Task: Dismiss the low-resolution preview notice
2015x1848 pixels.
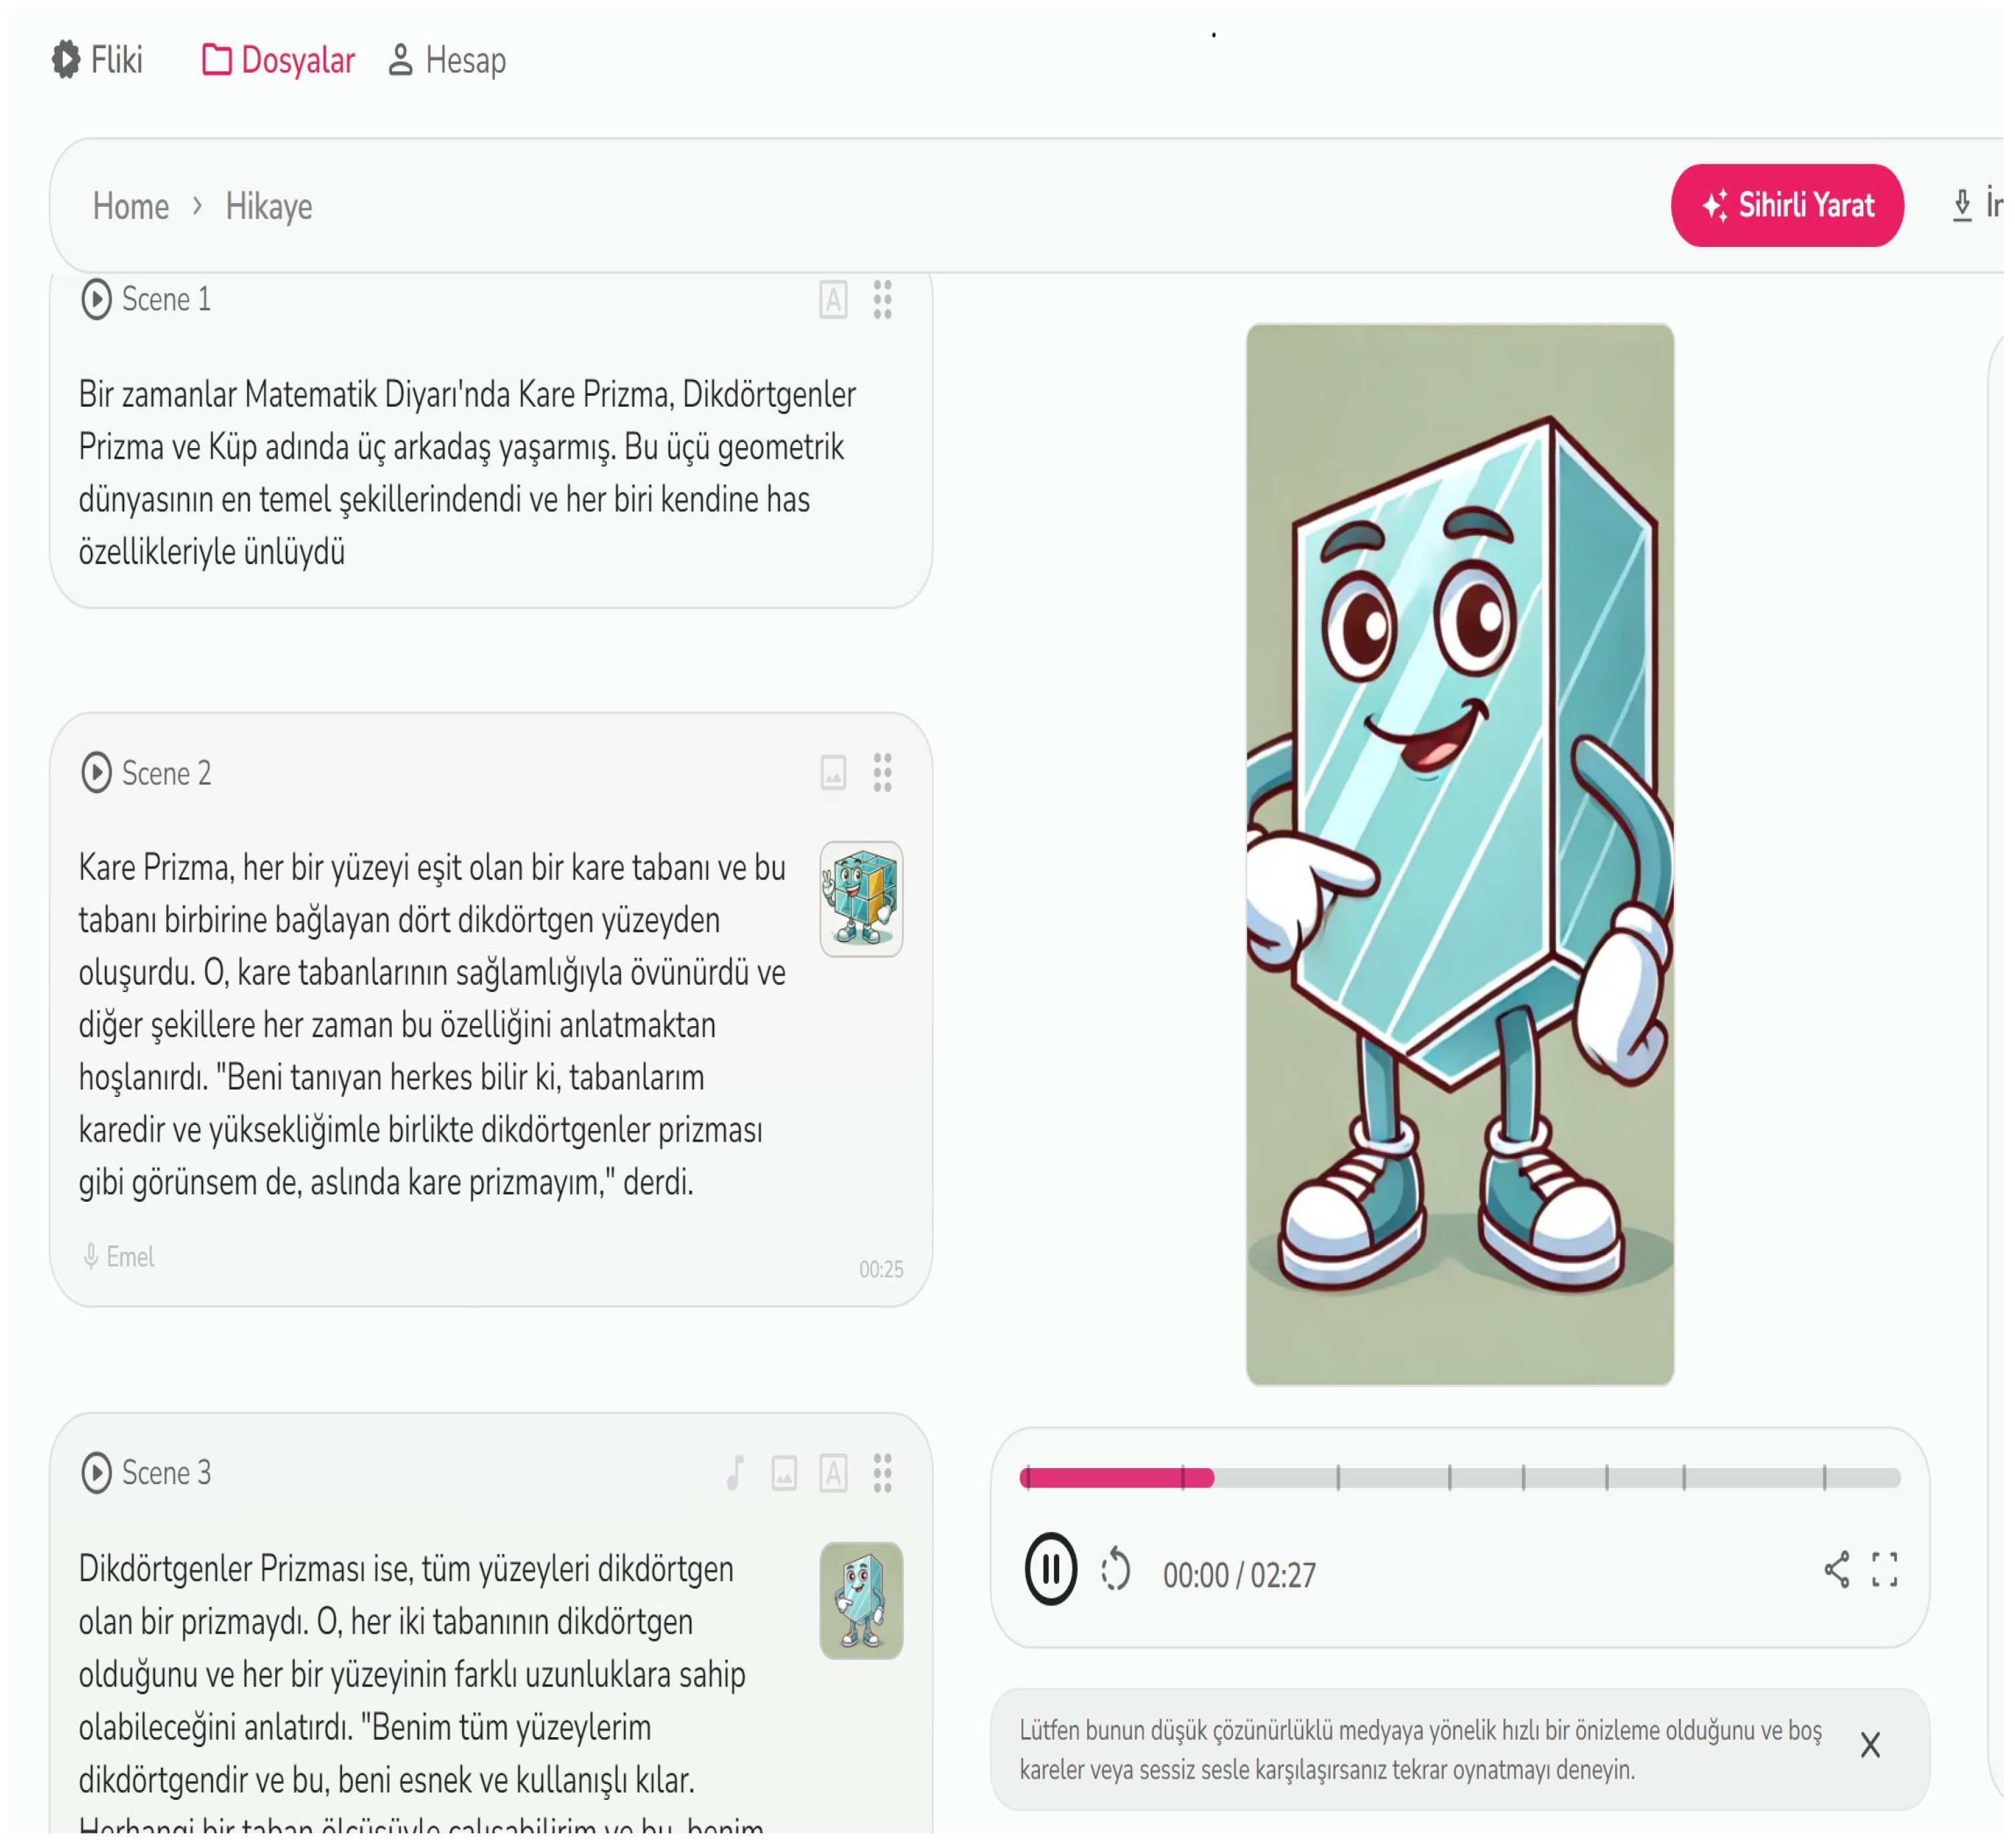Action: [1870, 1746]
